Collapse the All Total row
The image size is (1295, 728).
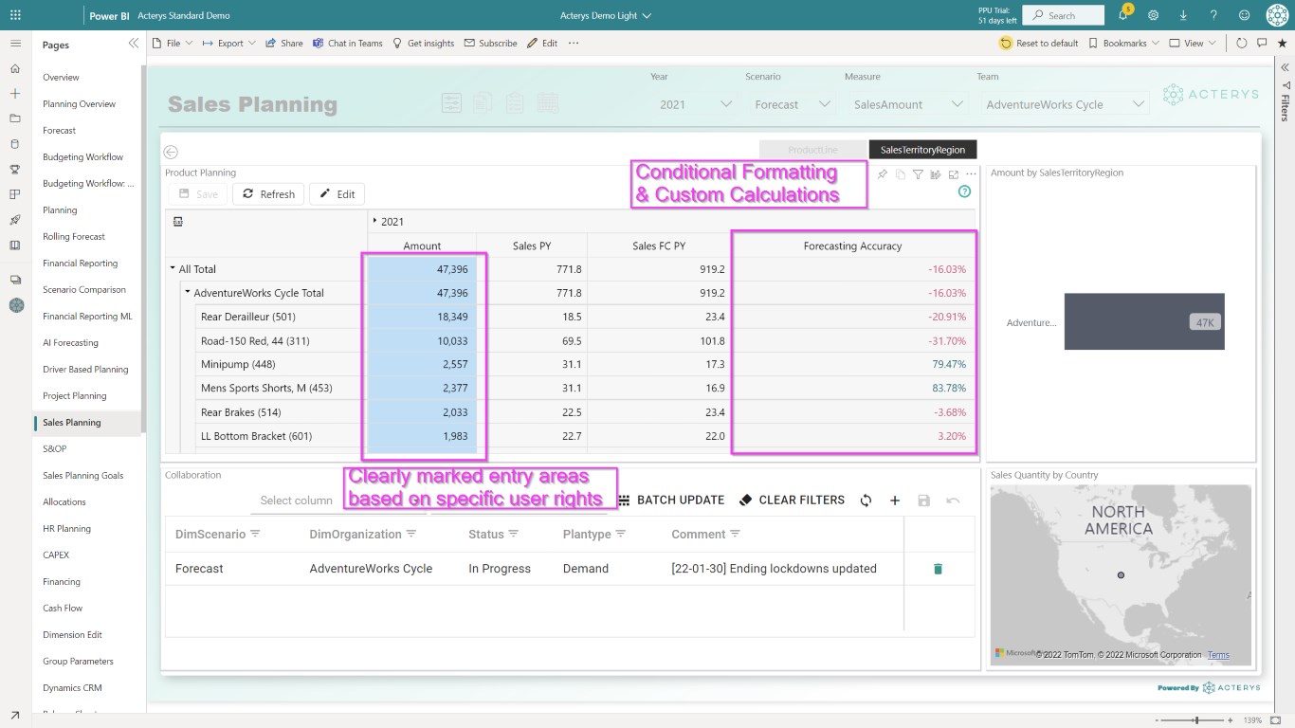coord(173,269)
